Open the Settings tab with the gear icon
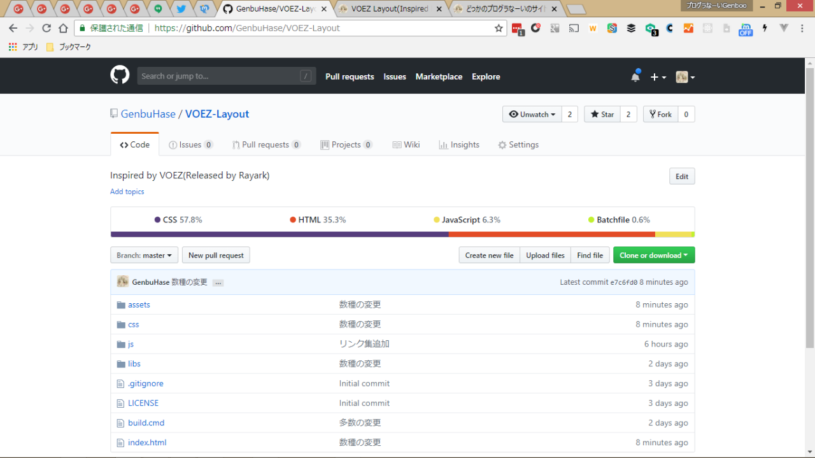Screen dimensions: 815x458 tap(518, 145)
